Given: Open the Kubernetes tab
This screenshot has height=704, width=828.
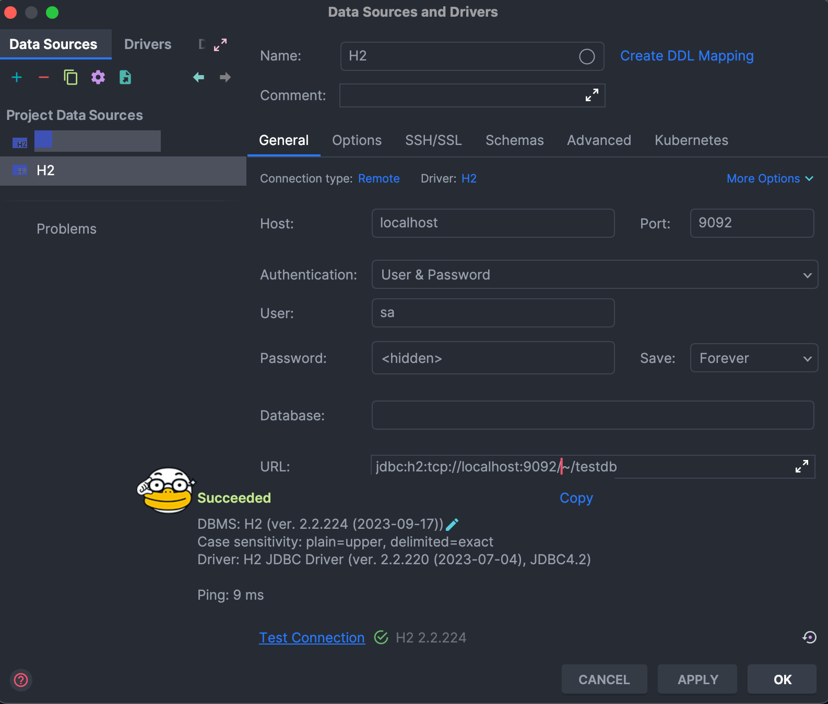Looking at the screenshot, I should (691, 140).
